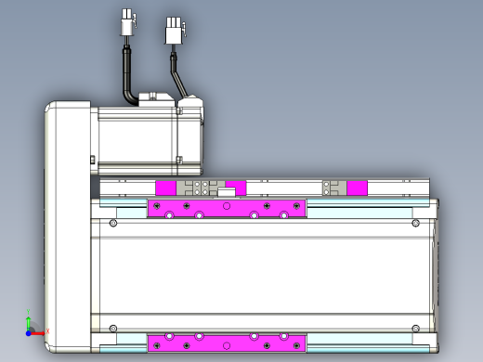Click the top-left screw on central cover
The width and height of the screenshot is (483, 362).
[113, 223]
